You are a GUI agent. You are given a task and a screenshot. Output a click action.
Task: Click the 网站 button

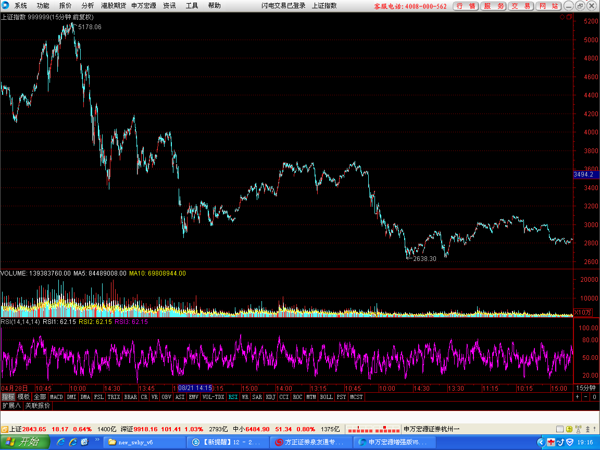pyautogui.click(x=549, y=6)
